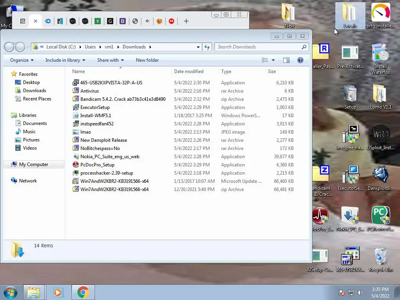Select New Dansploit Release archive

(104, 140)
